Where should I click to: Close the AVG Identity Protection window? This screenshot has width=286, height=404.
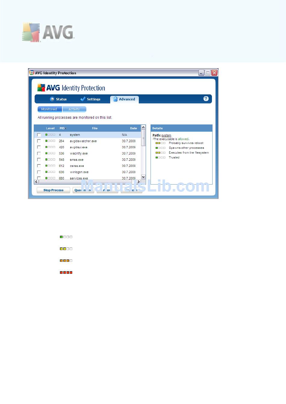pyautogui.click(x=214, y=73)
